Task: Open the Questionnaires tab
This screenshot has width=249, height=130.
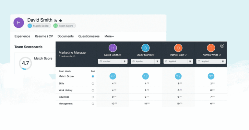Action: tap(89, 36)
